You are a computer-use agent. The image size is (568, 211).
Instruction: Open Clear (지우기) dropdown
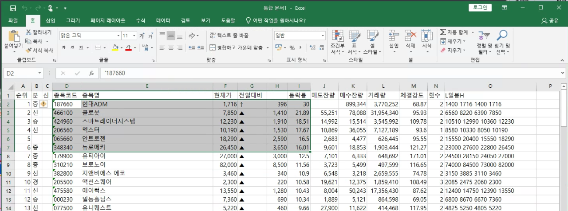[453, 50]
